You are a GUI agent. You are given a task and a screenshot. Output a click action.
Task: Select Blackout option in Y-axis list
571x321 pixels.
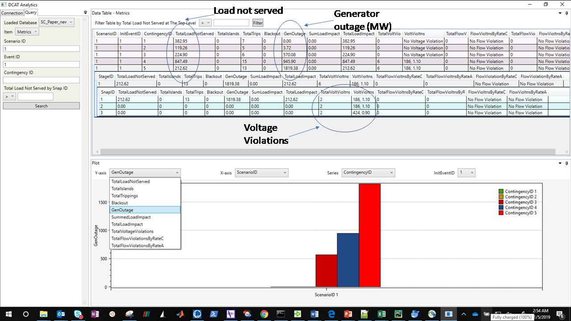[x=120, y=203]
